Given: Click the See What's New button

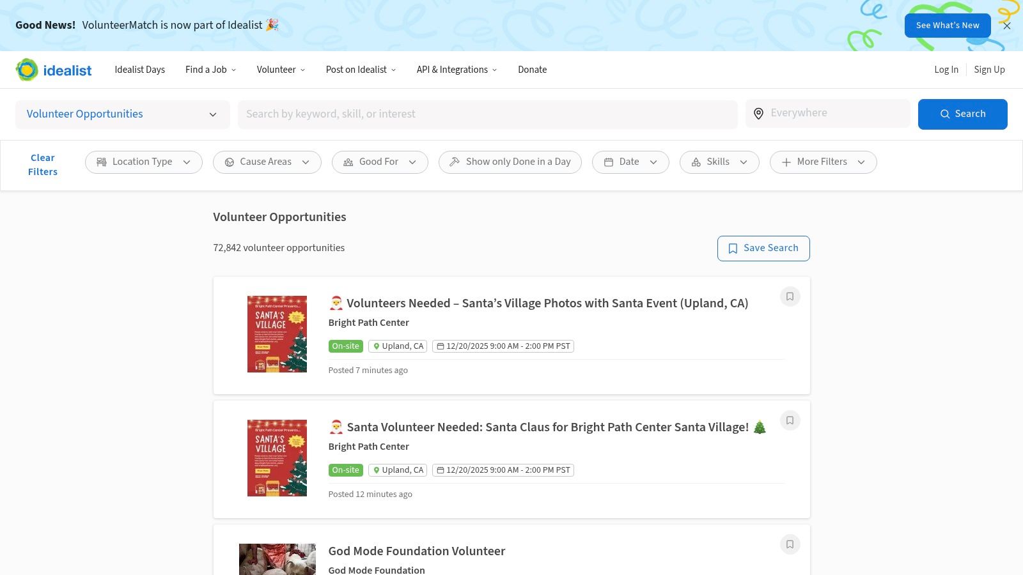Looking at the screenshot, I should 948,26.
